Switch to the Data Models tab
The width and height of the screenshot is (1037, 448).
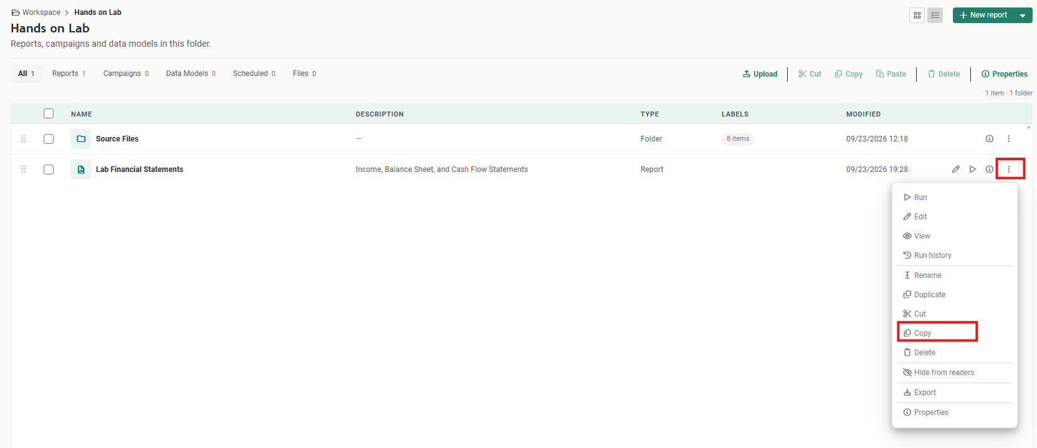tap(191, 74)
